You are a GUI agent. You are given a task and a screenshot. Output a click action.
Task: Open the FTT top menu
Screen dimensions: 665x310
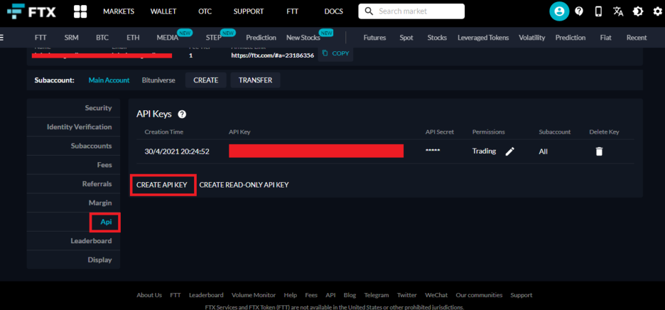coord(292,12)
